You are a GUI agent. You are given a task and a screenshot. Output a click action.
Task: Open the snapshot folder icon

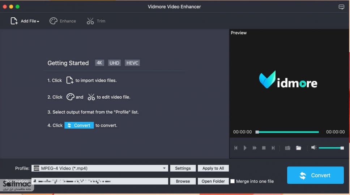pos(299,148)
